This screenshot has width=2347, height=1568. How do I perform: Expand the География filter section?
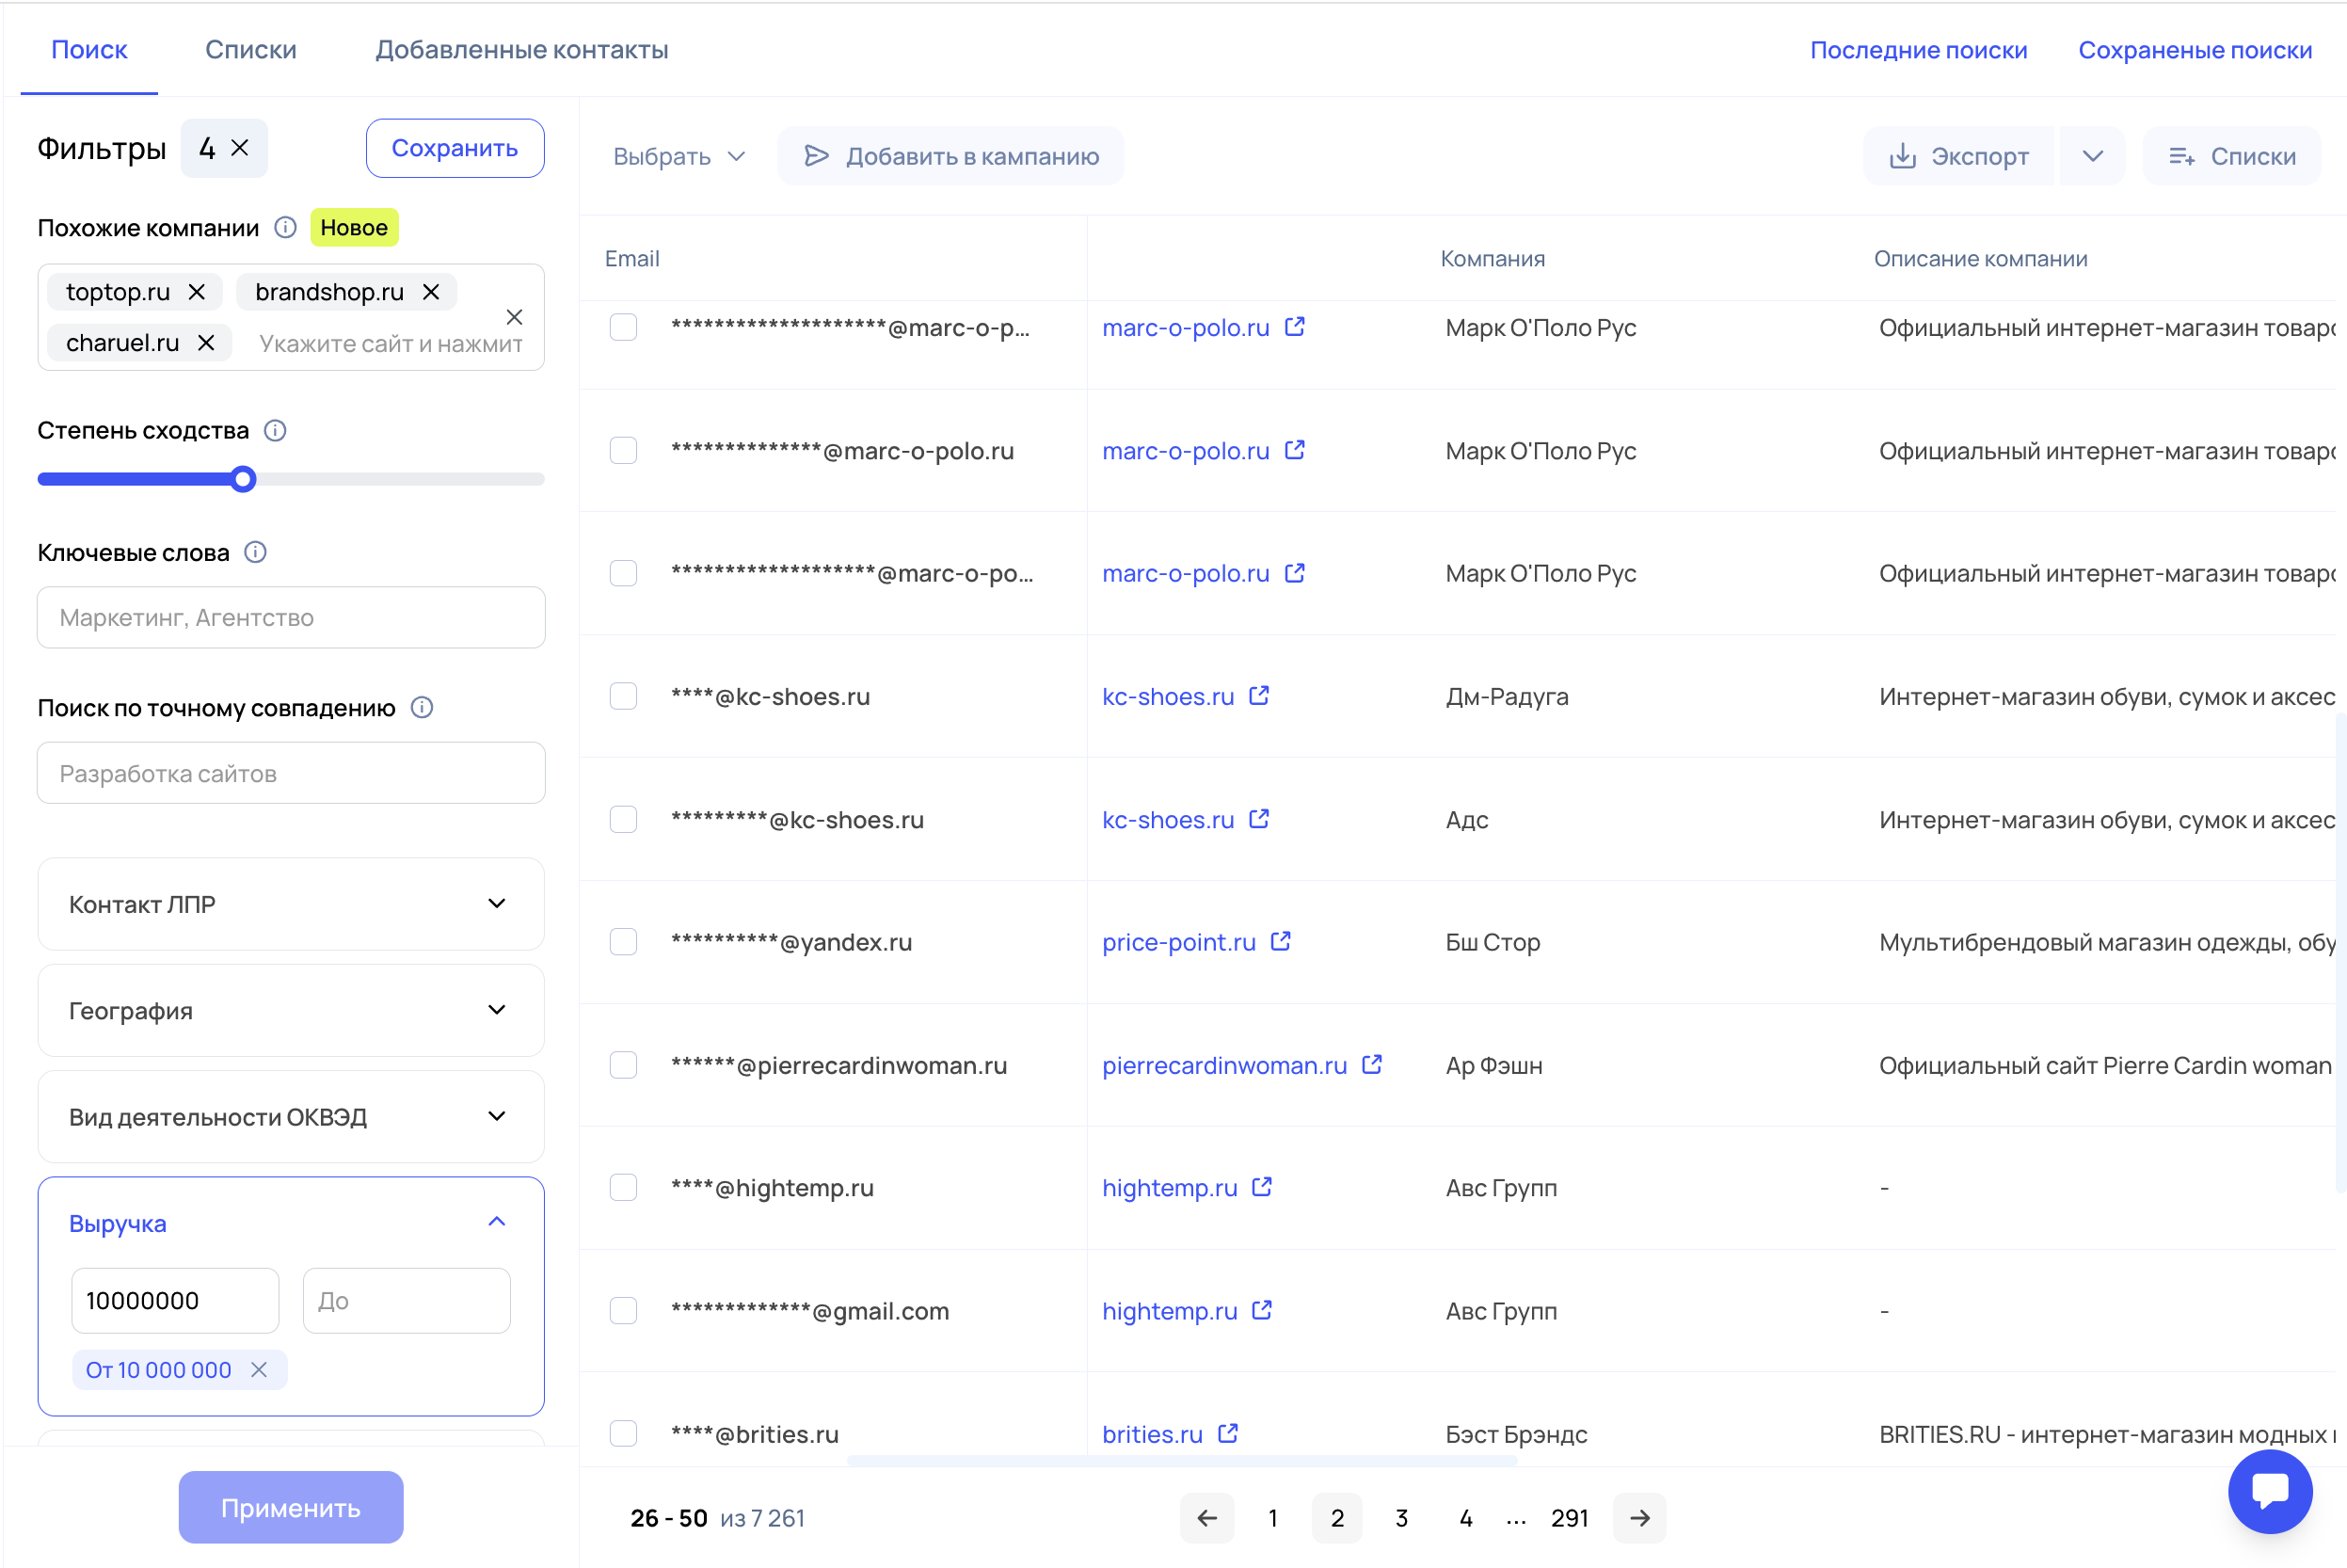click(x=291, y=1010)
